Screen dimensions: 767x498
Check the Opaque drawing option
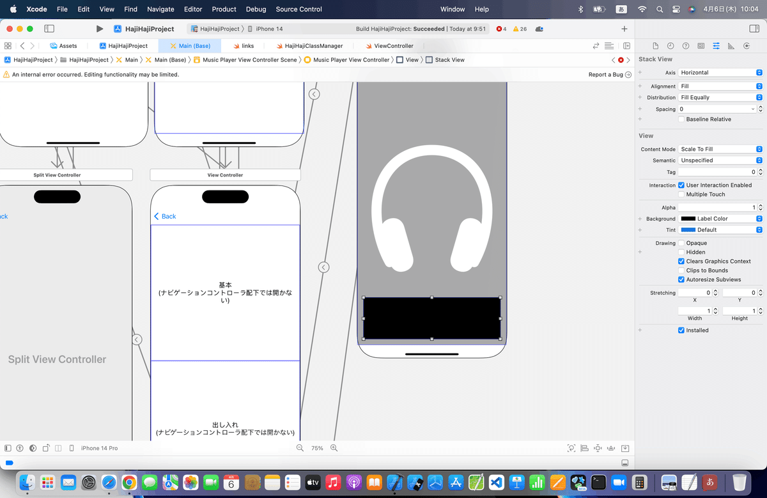(x=681, y=243)
